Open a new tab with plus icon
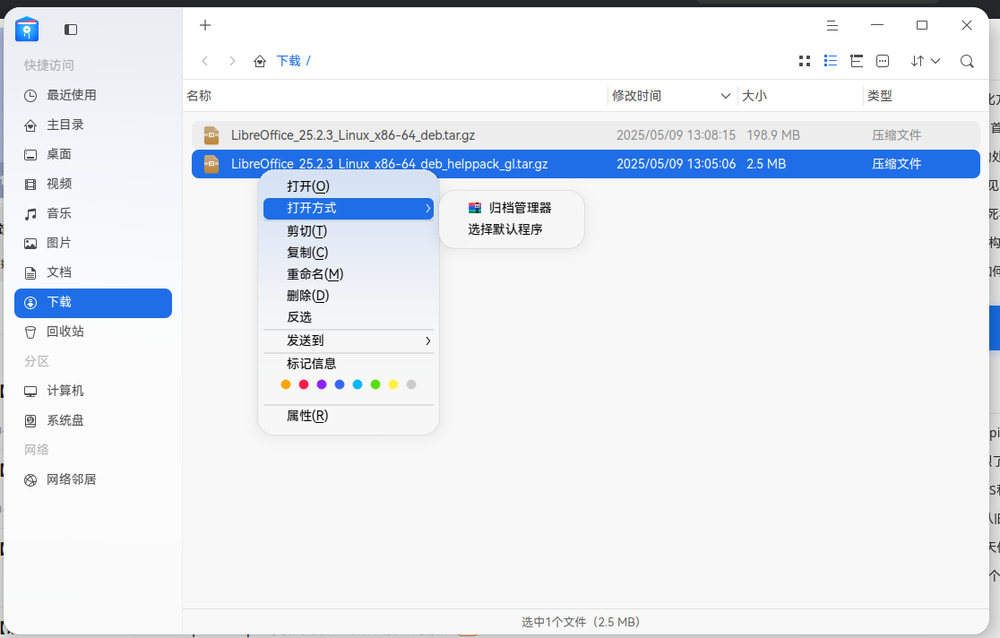This screenshot has height=638, width=1000. point(204,25)
